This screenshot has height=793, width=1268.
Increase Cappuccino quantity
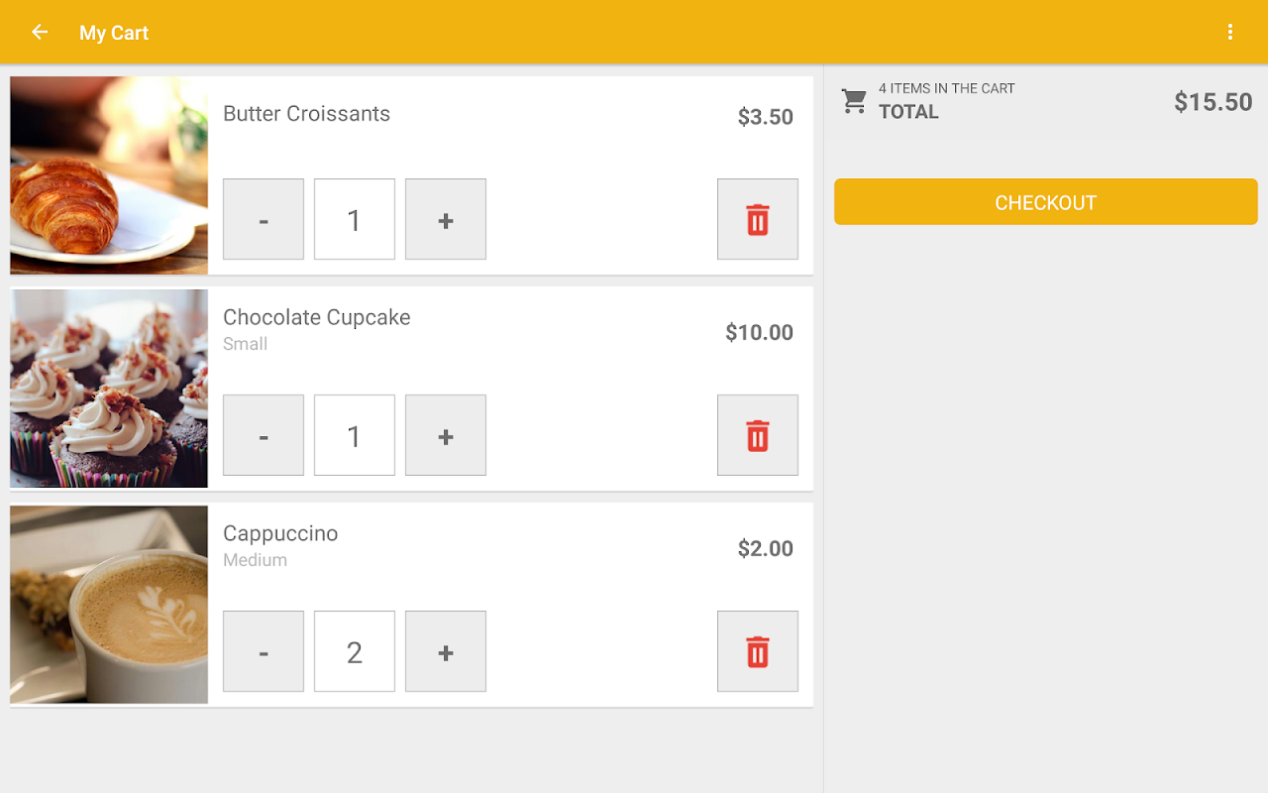click(446, 651)
